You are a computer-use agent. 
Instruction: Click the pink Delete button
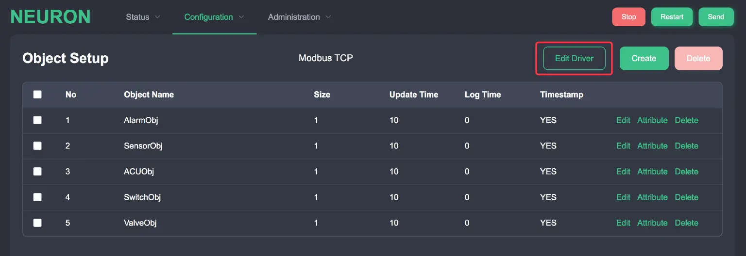click(x=698, y=58)
